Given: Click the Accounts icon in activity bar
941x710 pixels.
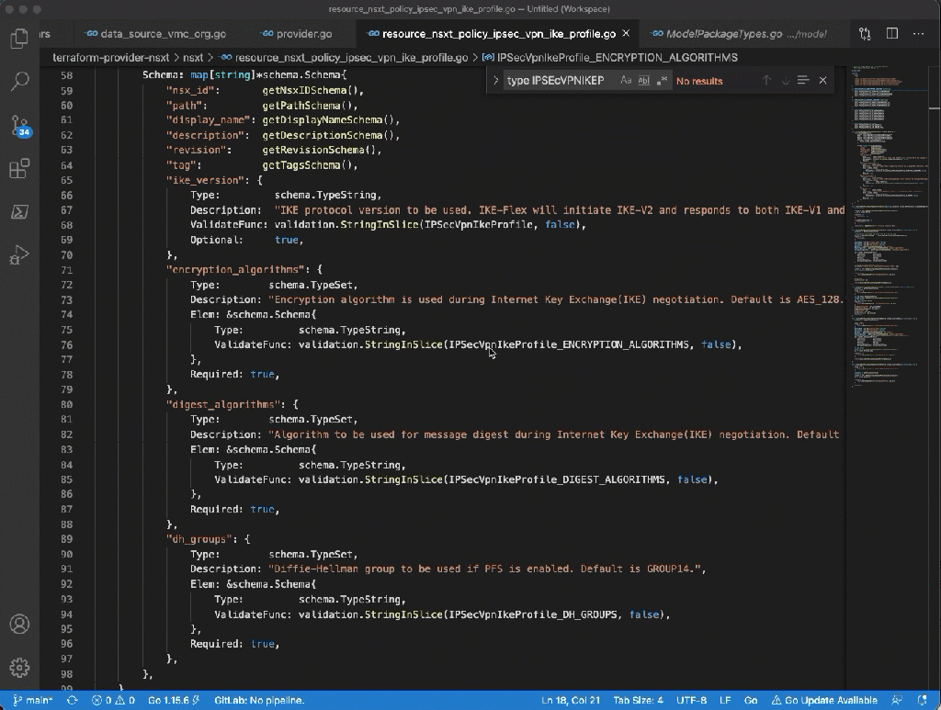Looking at the screenshot, I should point(19,624).
